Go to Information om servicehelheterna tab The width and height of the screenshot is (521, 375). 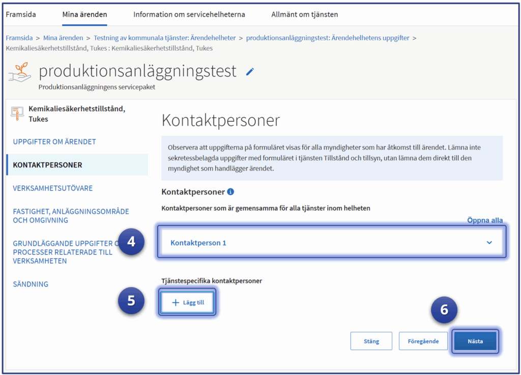[x=189, y=14]
